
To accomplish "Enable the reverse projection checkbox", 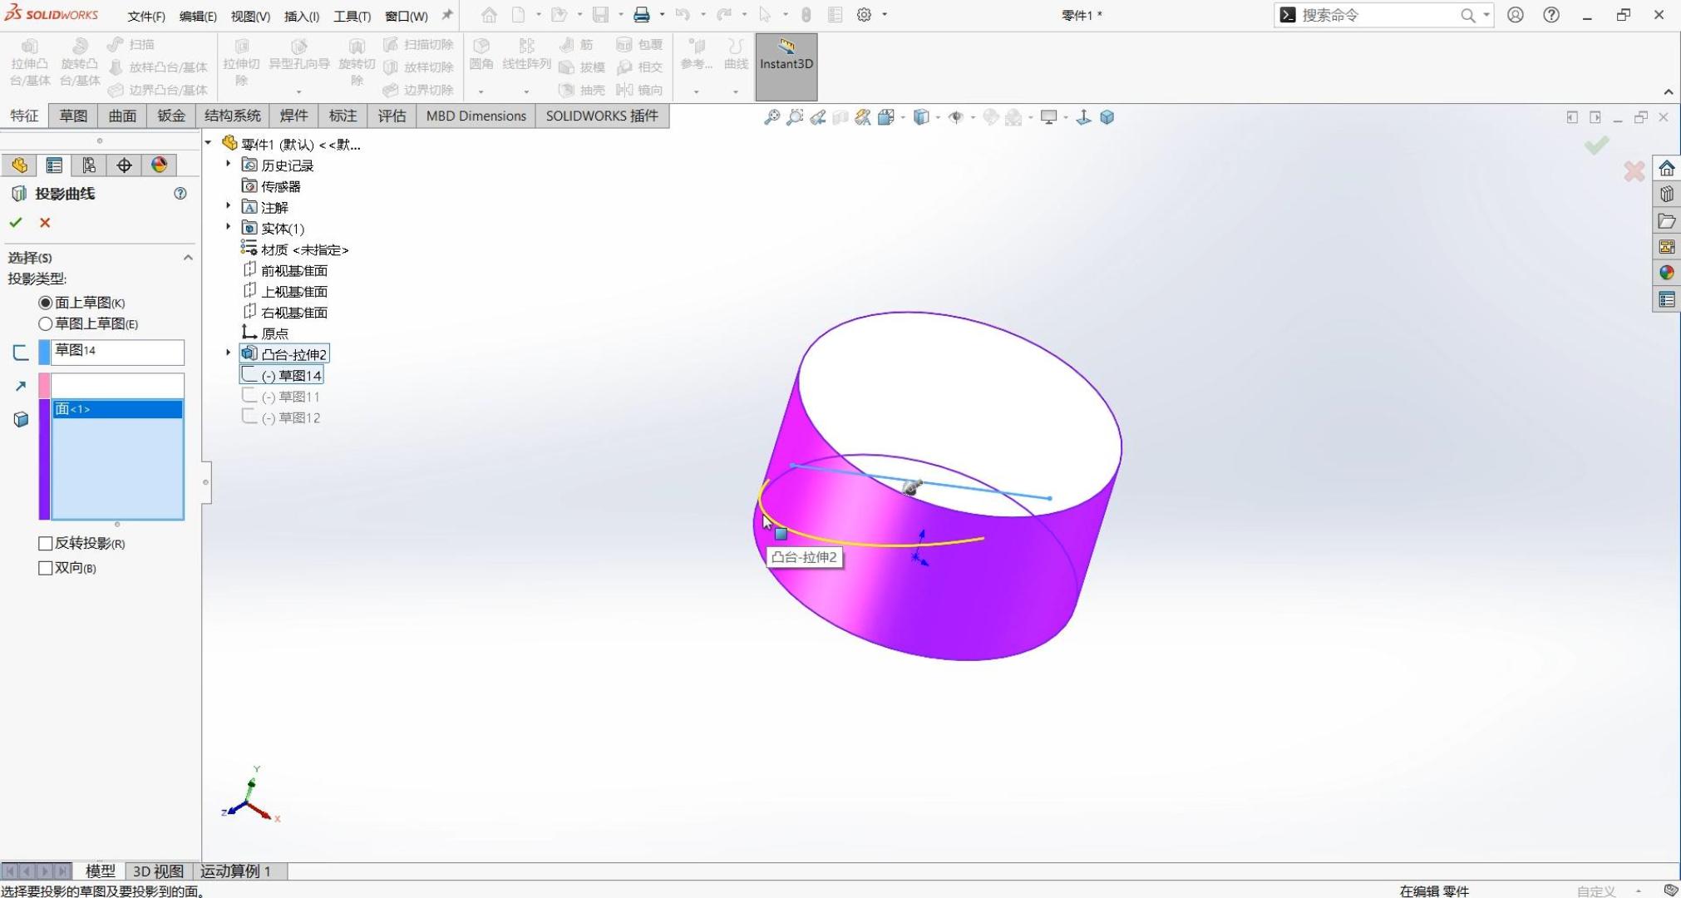I will coord(46,543).
